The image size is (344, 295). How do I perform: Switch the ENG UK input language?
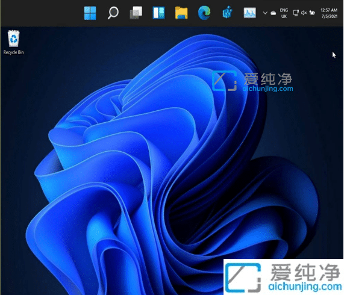284,13
